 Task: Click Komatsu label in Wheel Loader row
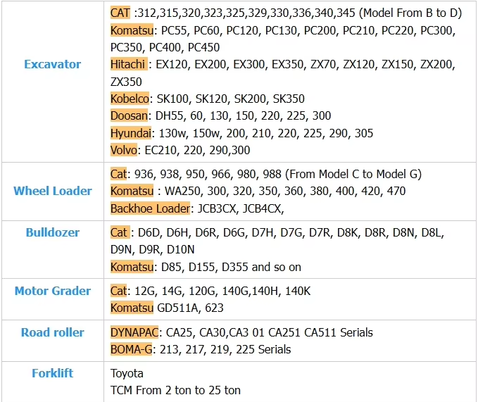tap(132, 191)
